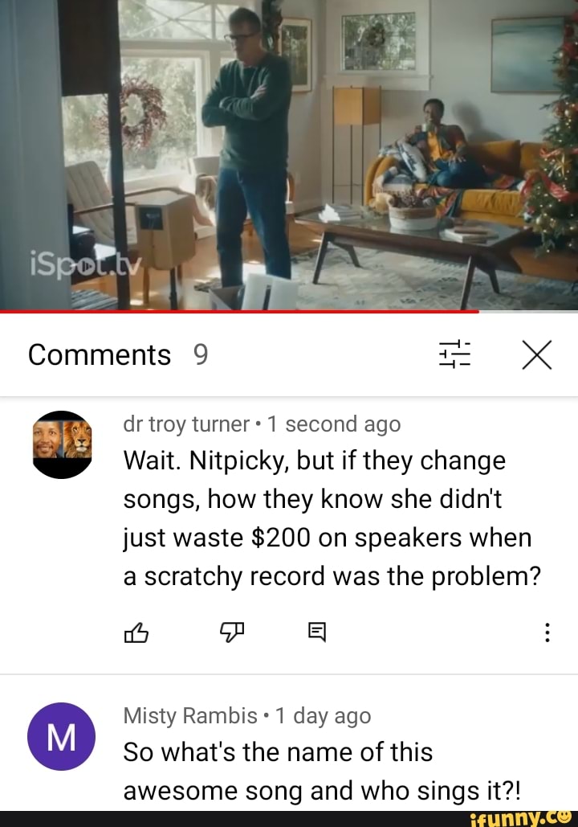This screenshot has width=578, height=827.
Task: Click the '1 second ago' timestamp
Action: pyautogui.click(x=334, y=424)
